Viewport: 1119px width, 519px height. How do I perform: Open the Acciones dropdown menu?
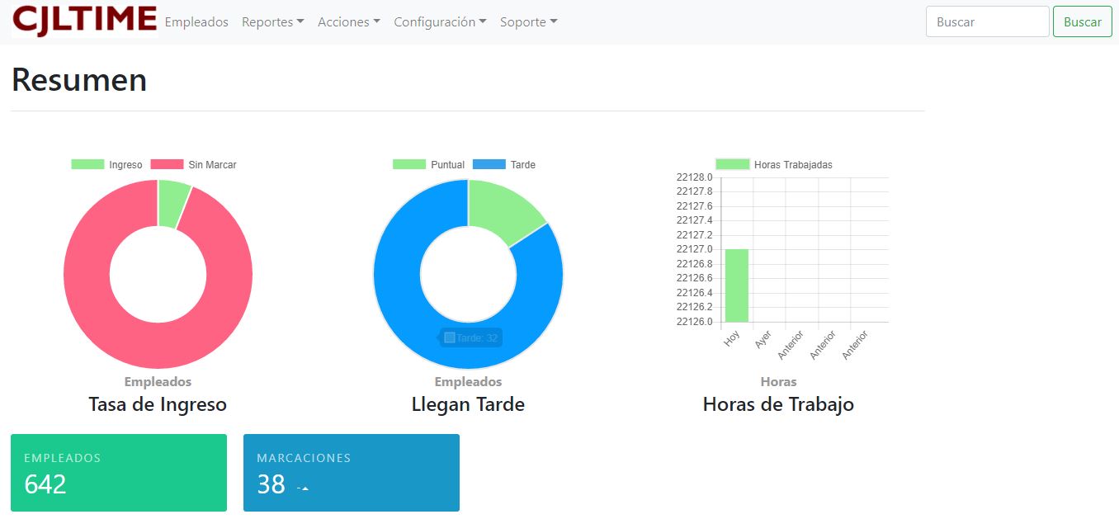click(x=348, y=22)
